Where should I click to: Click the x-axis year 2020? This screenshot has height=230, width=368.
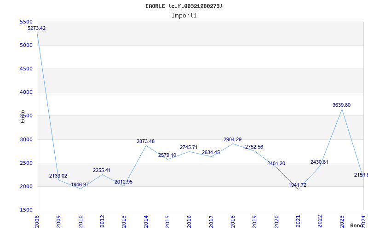tap(276, 222)
